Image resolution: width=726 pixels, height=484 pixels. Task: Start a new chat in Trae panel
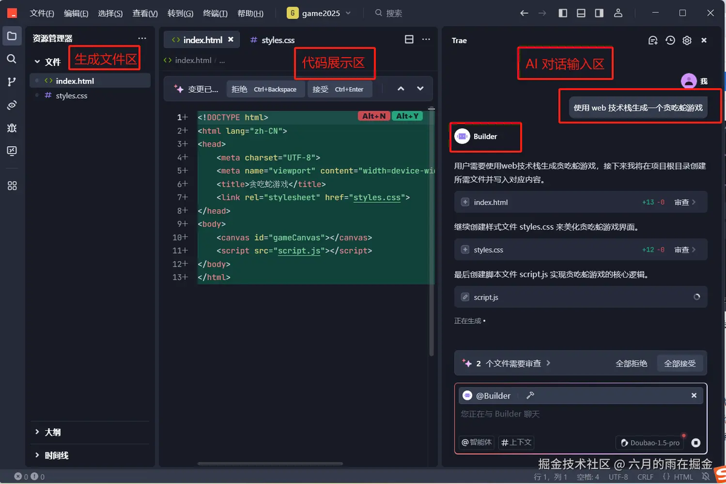click(x=653, y=41)
